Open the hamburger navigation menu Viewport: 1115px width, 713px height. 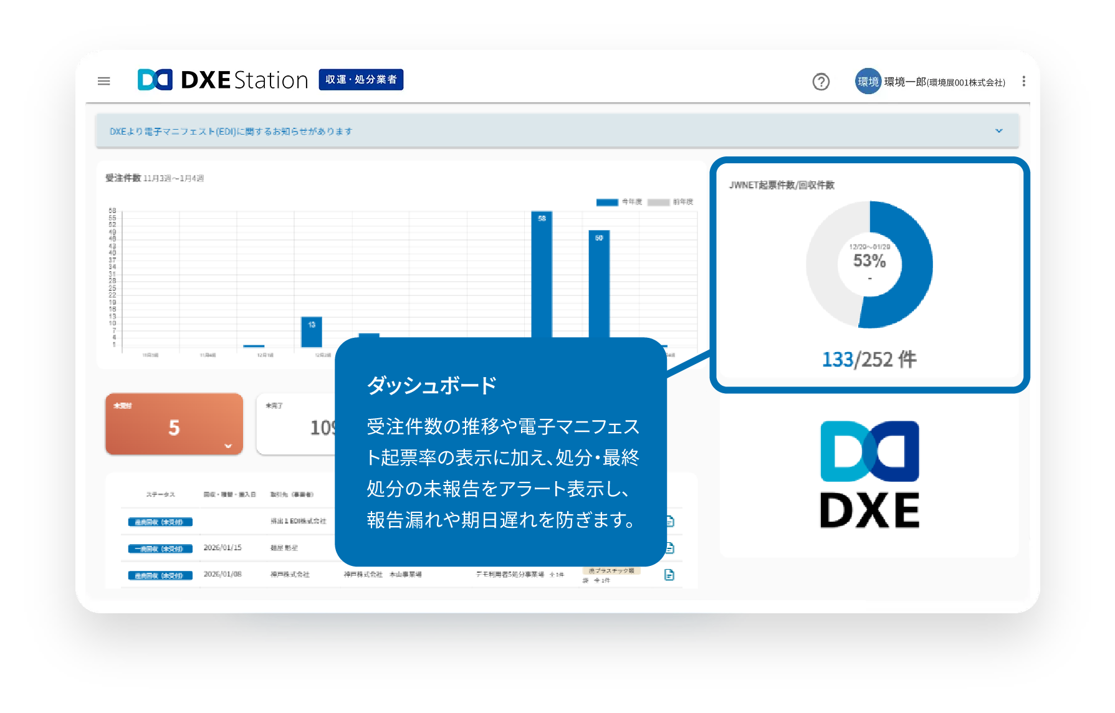coord(104,81)
